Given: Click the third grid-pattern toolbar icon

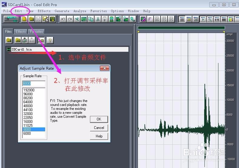Looking at the screenshot, I should 171,19.
